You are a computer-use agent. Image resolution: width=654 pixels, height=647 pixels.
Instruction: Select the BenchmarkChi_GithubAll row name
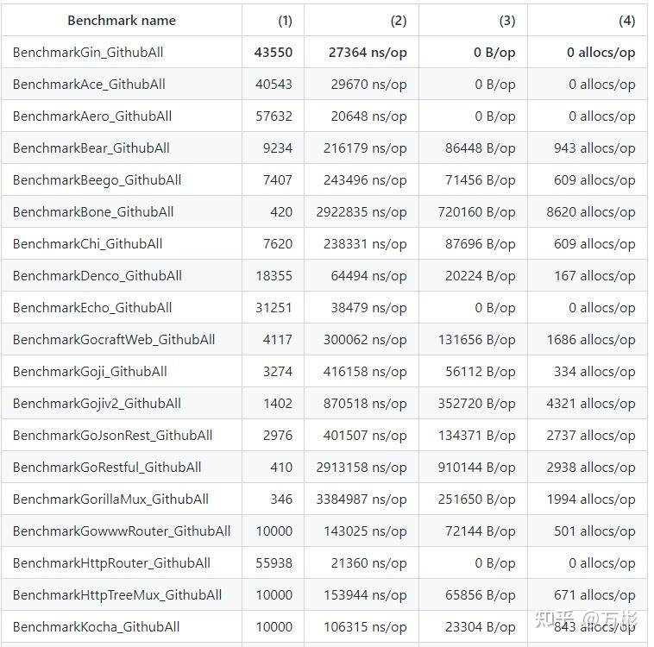pos(87,243)
